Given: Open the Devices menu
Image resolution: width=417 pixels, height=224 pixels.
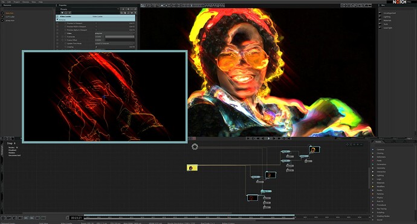Looking at the screenshot, I should point(26,2).
